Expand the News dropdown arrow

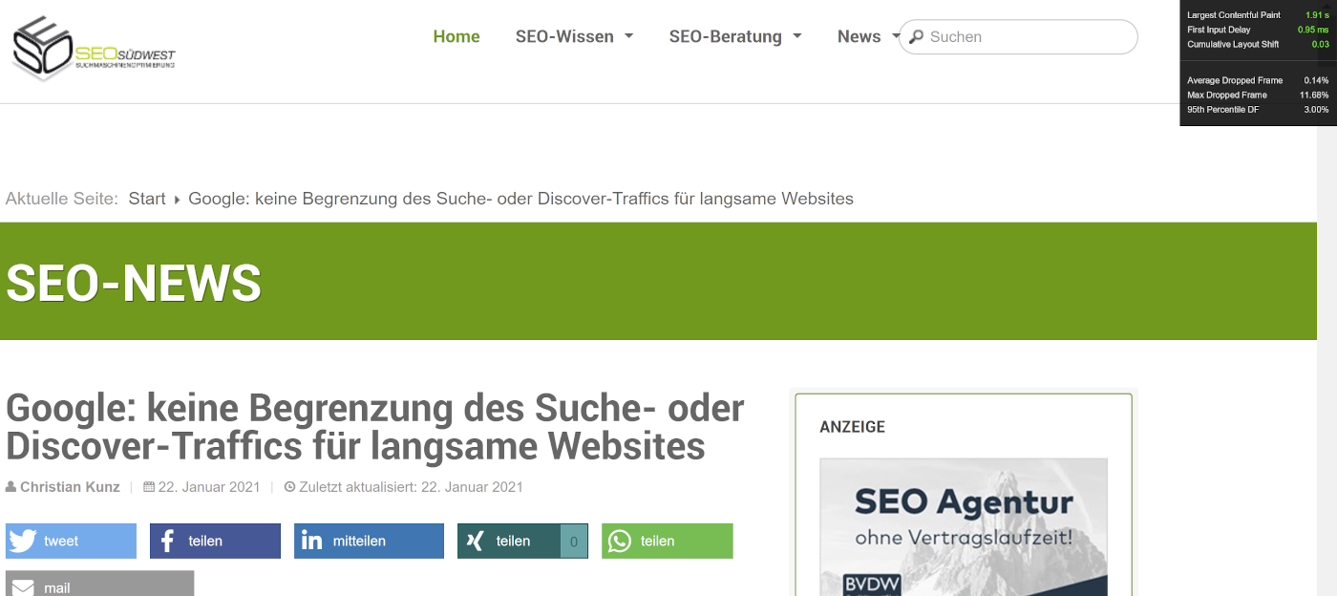click(x=896, y=36)
